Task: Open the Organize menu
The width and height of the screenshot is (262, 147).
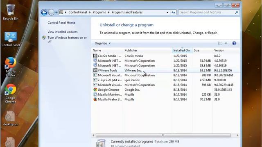Action: tap(103, 43)
